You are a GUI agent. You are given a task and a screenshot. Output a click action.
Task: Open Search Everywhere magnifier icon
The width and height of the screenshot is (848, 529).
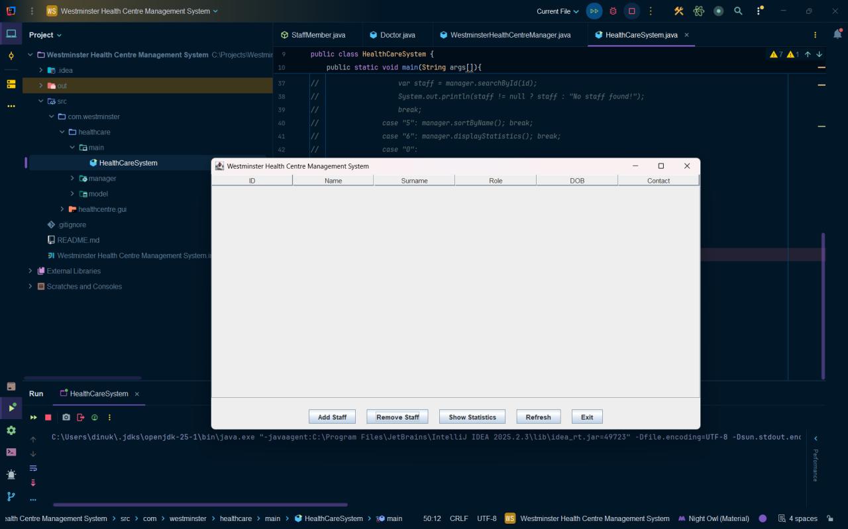pyautogui.click(x=738, y=11)
